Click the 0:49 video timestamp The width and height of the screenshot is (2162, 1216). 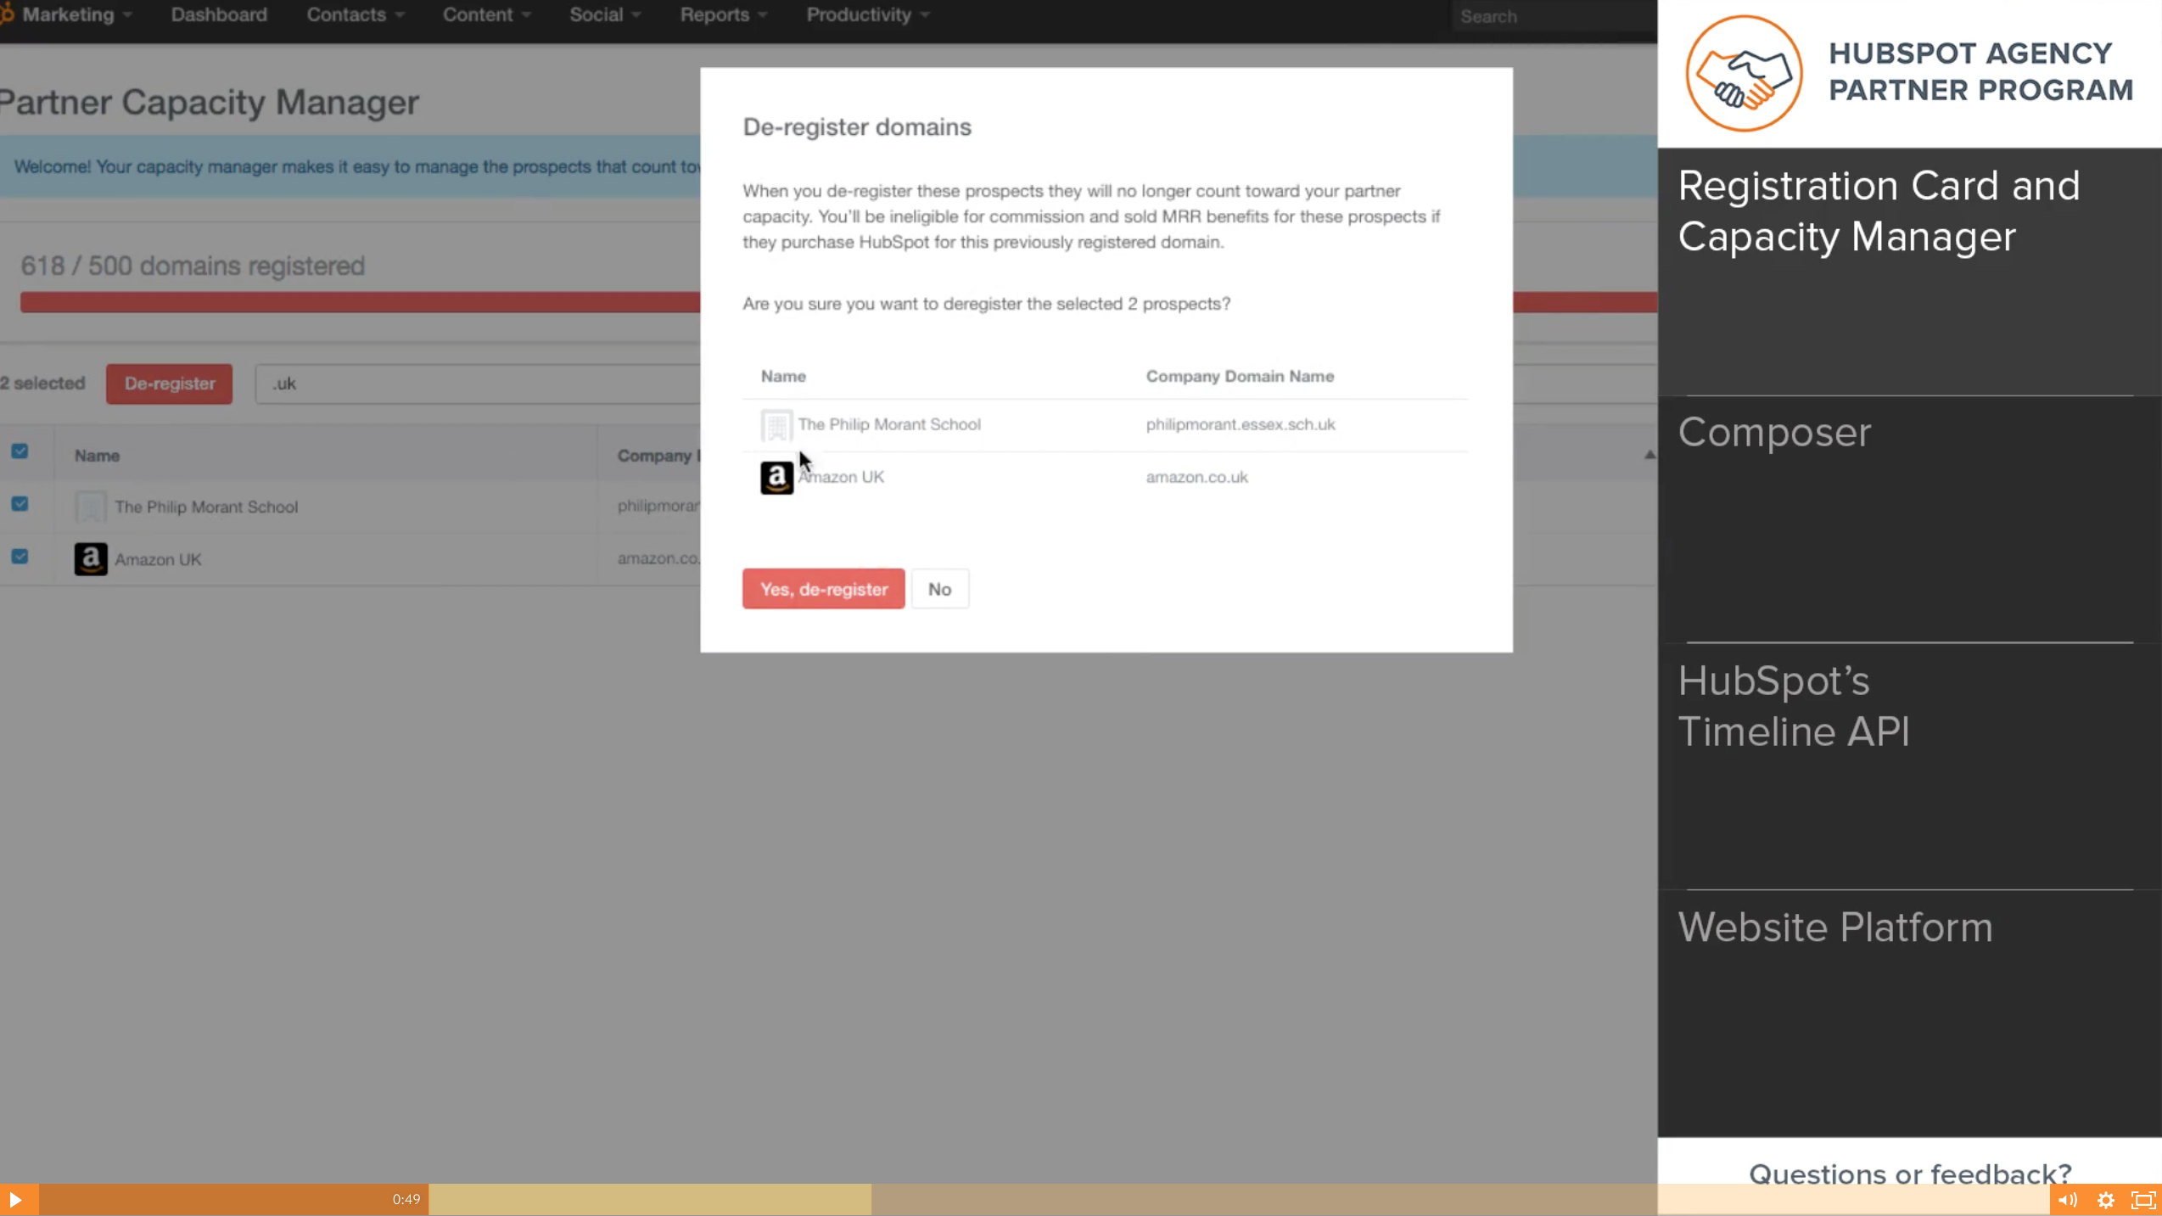click(x=406, y=1199)
